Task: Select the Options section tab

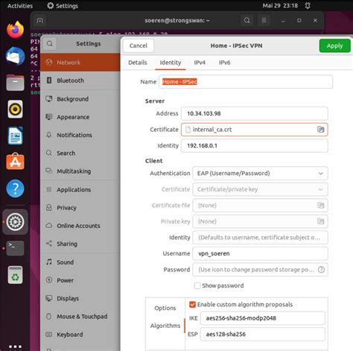Action: point(165,308)
